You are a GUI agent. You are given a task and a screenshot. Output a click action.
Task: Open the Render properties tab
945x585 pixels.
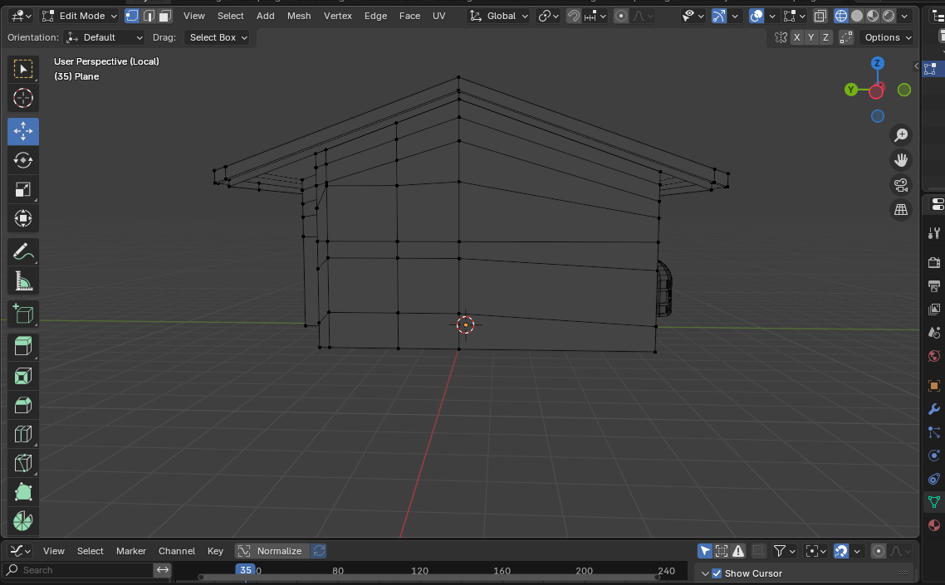pyautogui.click(x=934, y=262)
